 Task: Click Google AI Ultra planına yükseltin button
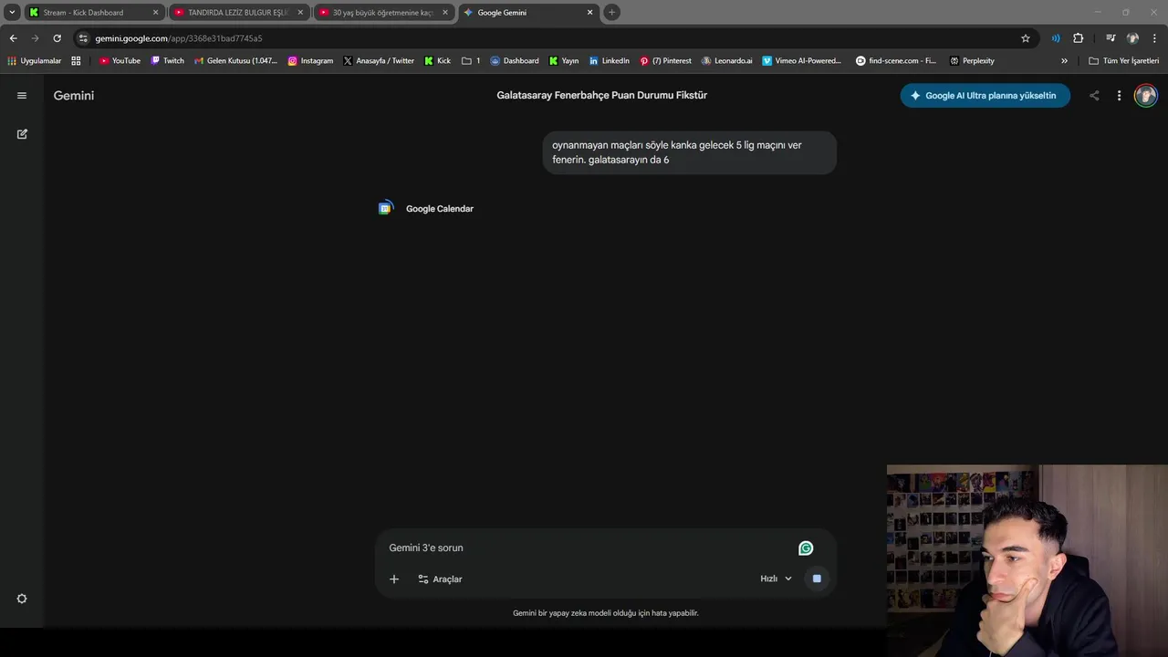click(985, 95)
